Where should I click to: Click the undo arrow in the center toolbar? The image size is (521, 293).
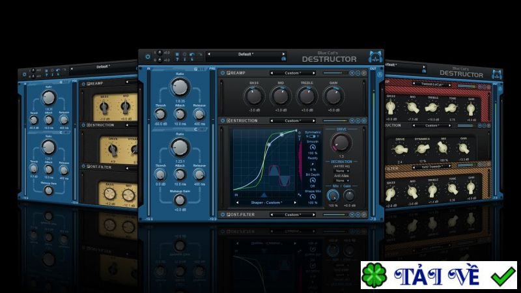pyautogui.click(x=192, y=55)
